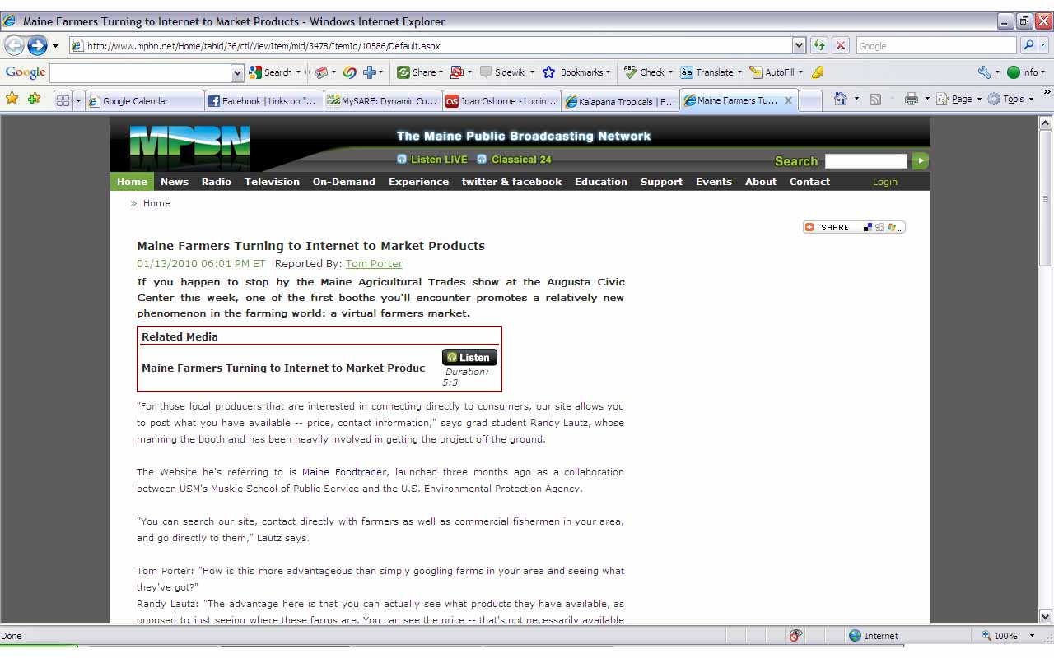Click the Google Buzz swirl icon
This screenshot has height=658, width=1054.
click(x=349, y=72)
